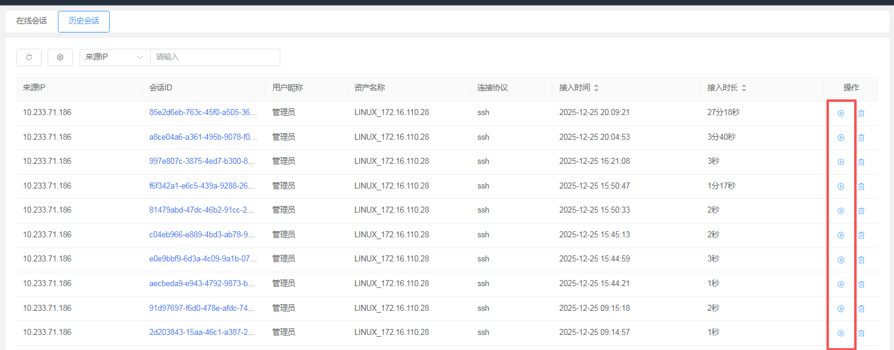Focus the 请输入 search field

pos(215,57)
